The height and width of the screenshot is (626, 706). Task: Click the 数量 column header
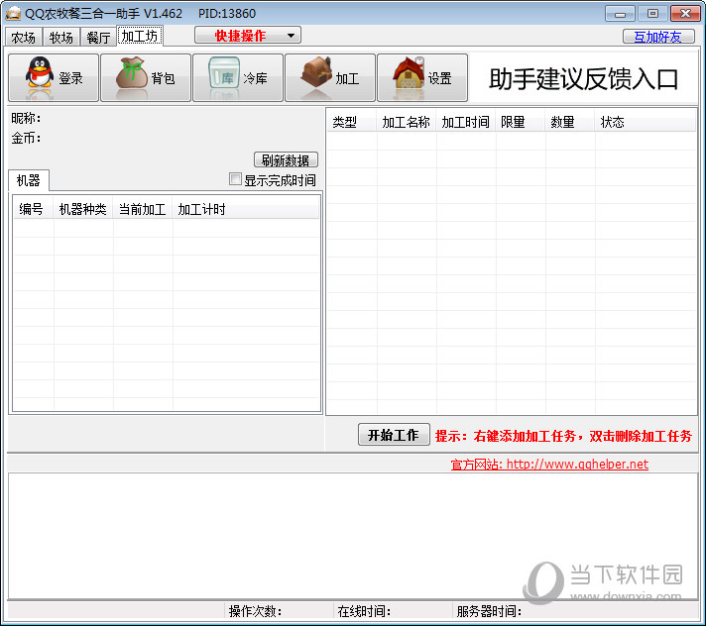click(x=569, y=122)
